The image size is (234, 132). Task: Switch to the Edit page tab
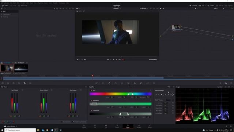(x=106, y=126)
